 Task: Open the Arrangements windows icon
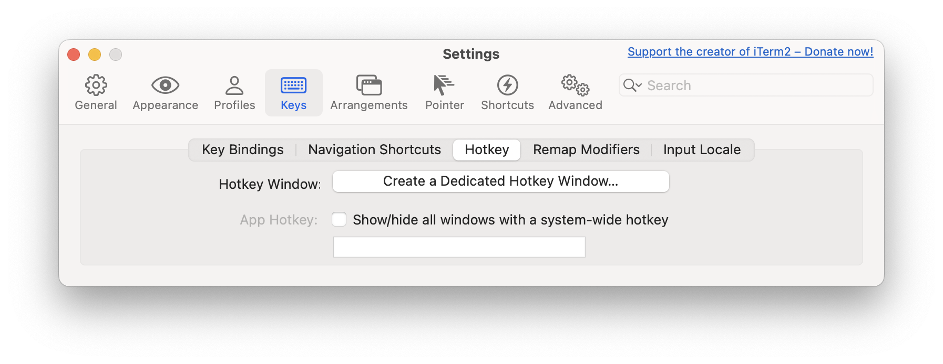point(368,85)
